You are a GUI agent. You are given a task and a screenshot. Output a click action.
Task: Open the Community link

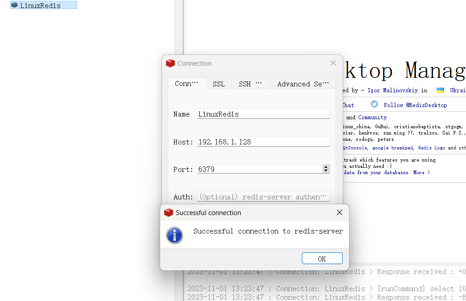(372, 117)
